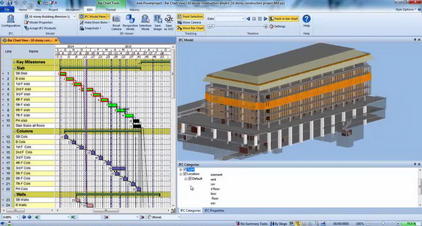The height and width of the screenshot is (226, 422).
Task: Switch to the View ribbon tab
Action: pos(37,9)
